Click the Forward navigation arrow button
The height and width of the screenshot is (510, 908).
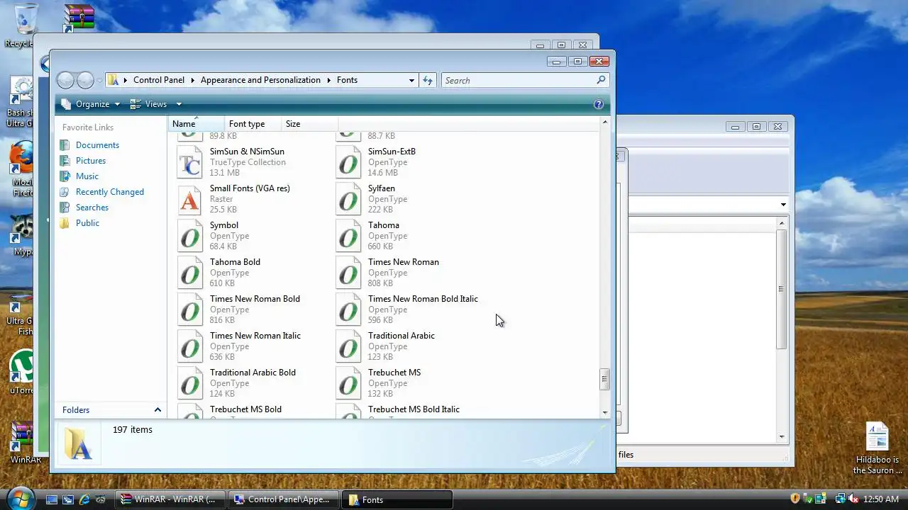click(x=85, y=80)
